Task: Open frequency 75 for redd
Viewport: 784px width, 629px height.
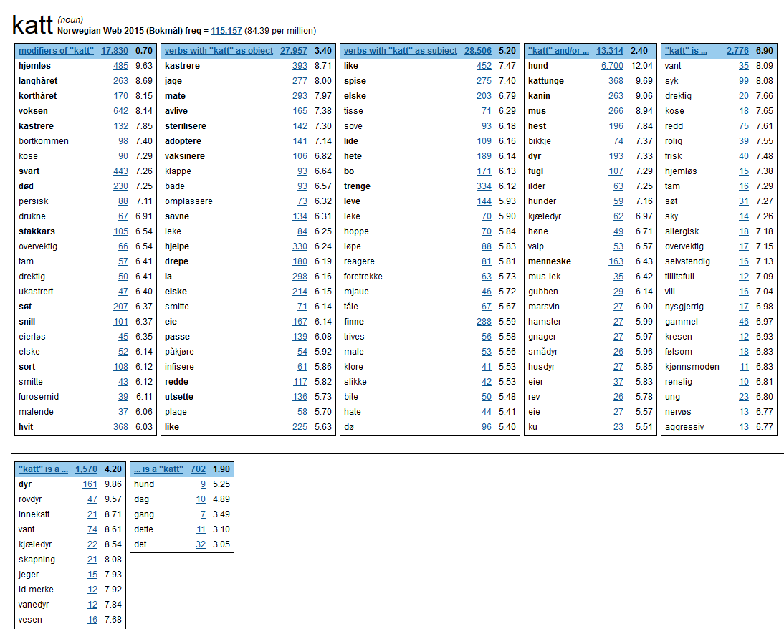Action: (744, 126)
